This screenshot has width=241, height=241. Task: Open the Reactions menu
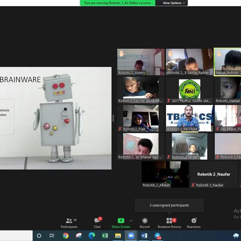tap(194, 223)
